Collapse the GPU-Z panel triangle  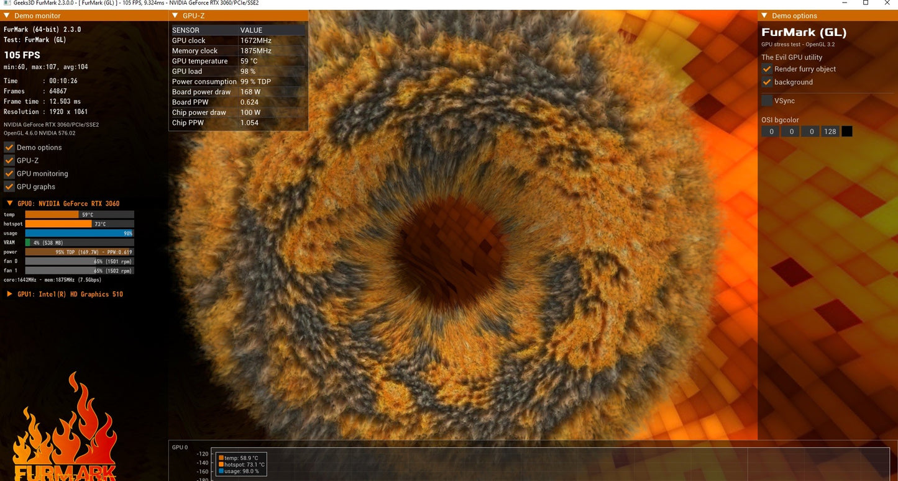pyautogui.click(x=175, y=16)
